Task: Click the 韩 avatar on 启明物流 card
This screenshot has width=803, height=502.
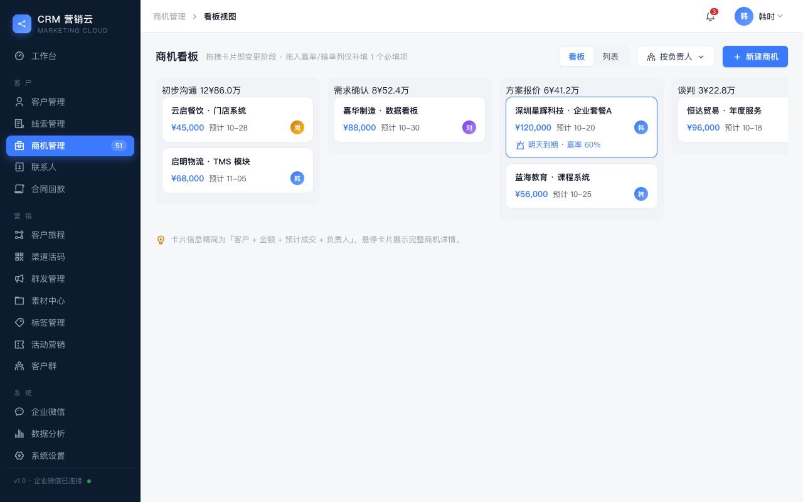Action: [297, 178]
